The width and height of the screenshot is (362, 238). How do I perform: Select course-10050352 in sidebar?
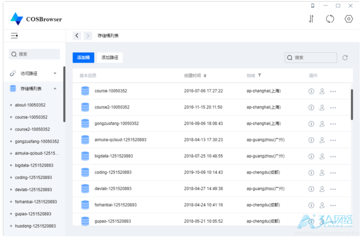pyautogui.click(x=31, y=117)
